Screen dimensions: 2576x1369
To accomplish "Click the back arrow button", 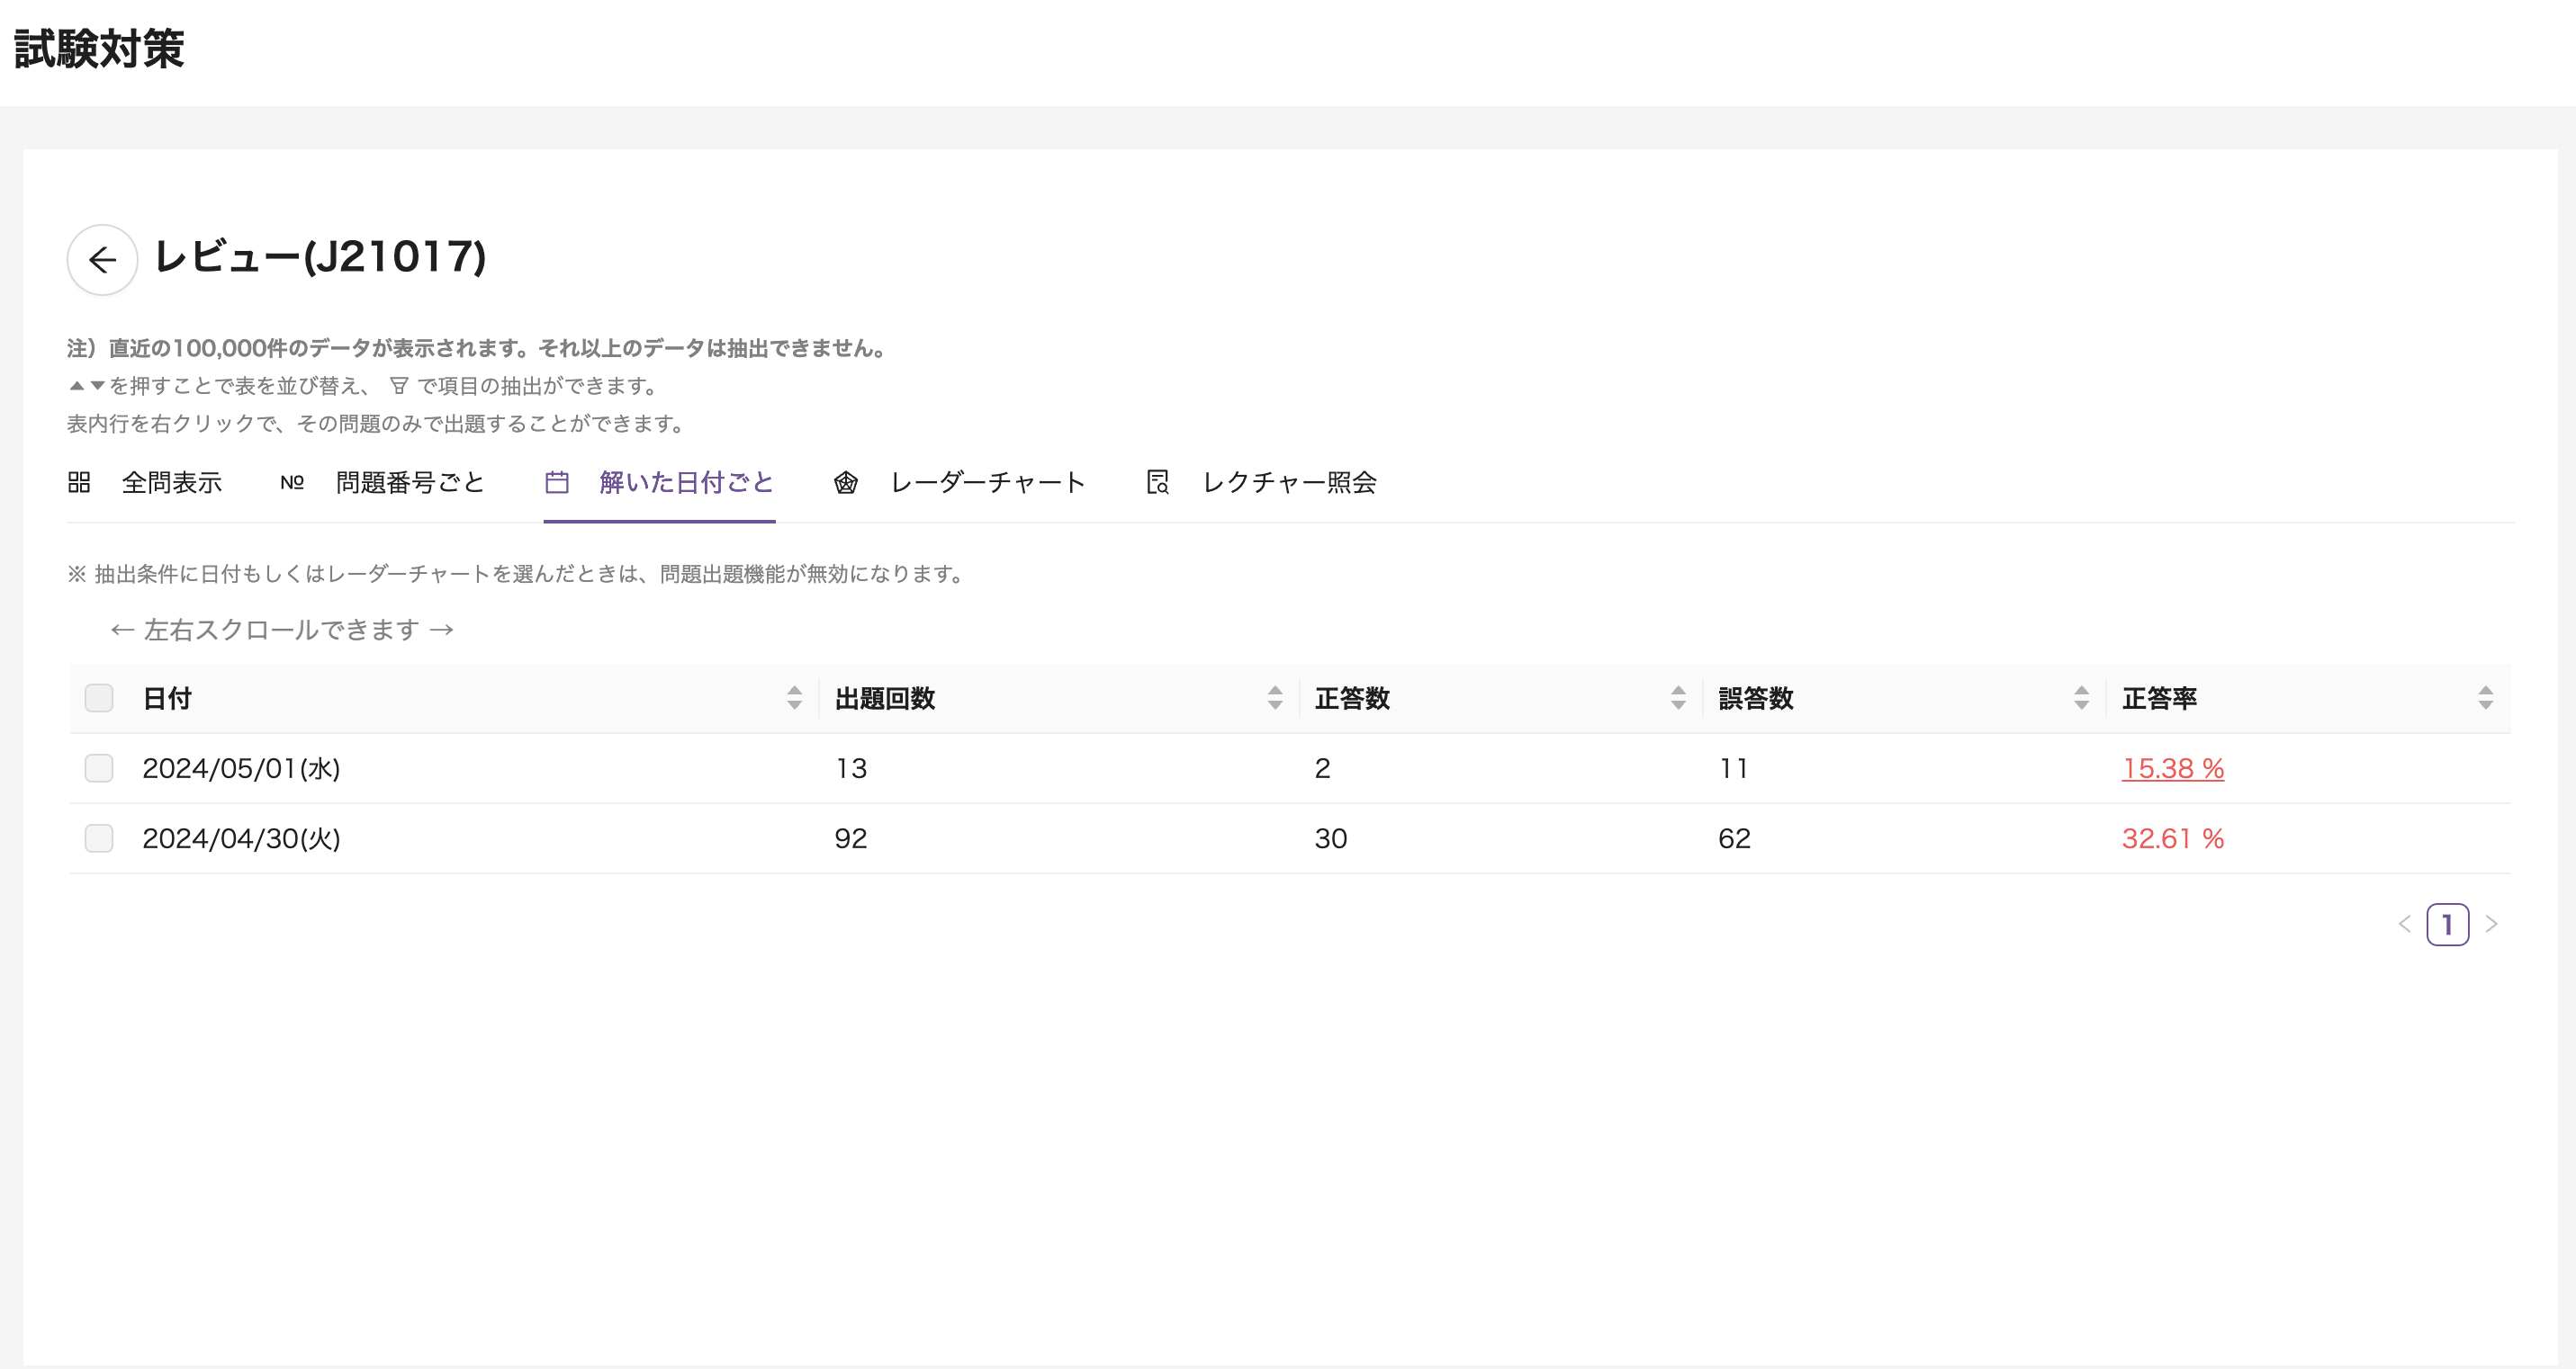I will point(102,260).
